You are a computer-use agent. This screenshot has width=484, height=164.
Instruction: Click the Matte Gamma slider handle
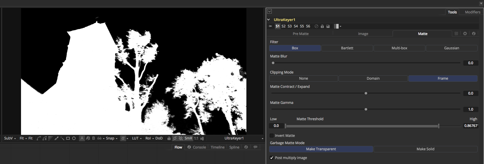[366, 109]
